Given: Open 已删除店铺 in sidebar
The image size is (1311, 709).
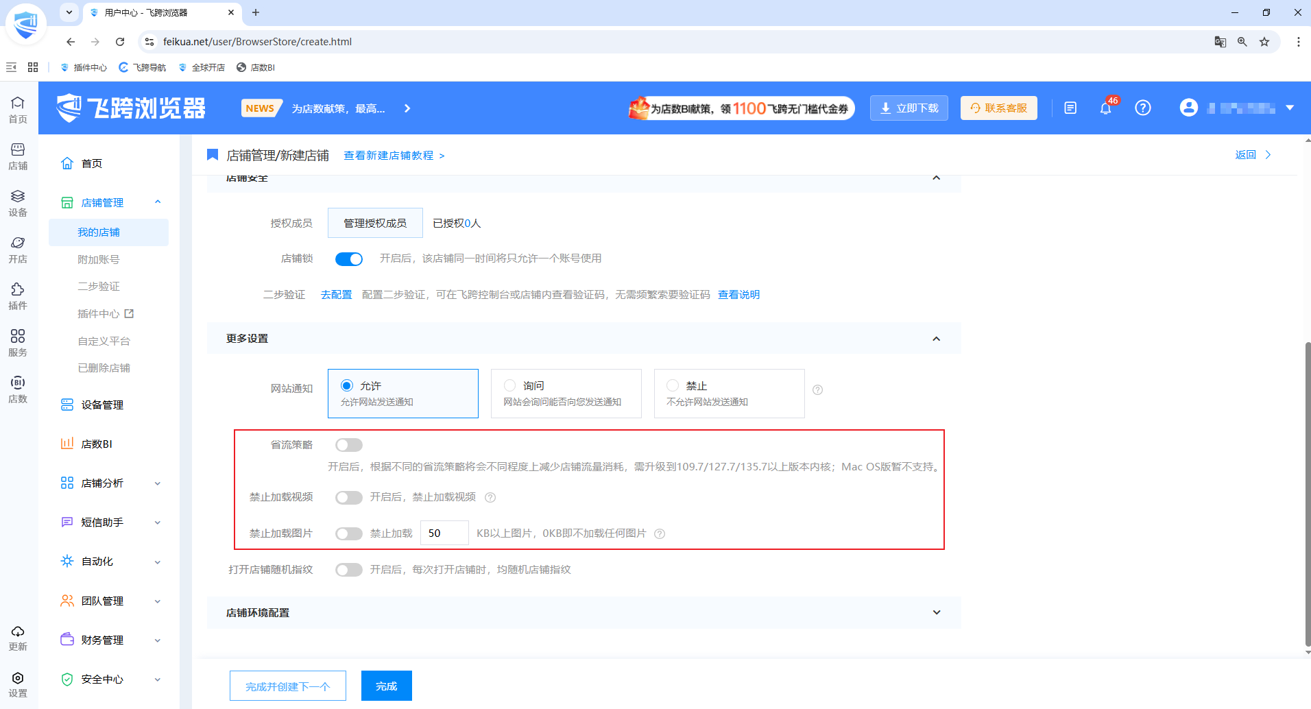Looking at the screenshot, I should (104, 368).
